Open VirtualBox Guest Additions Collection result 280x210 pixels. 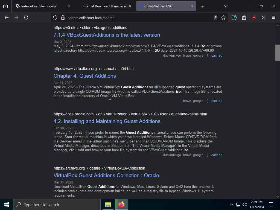pos(106,175)
